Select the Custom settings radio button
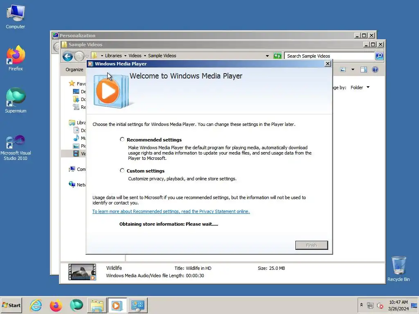419x314 pixels. click(x=122, y=170)
